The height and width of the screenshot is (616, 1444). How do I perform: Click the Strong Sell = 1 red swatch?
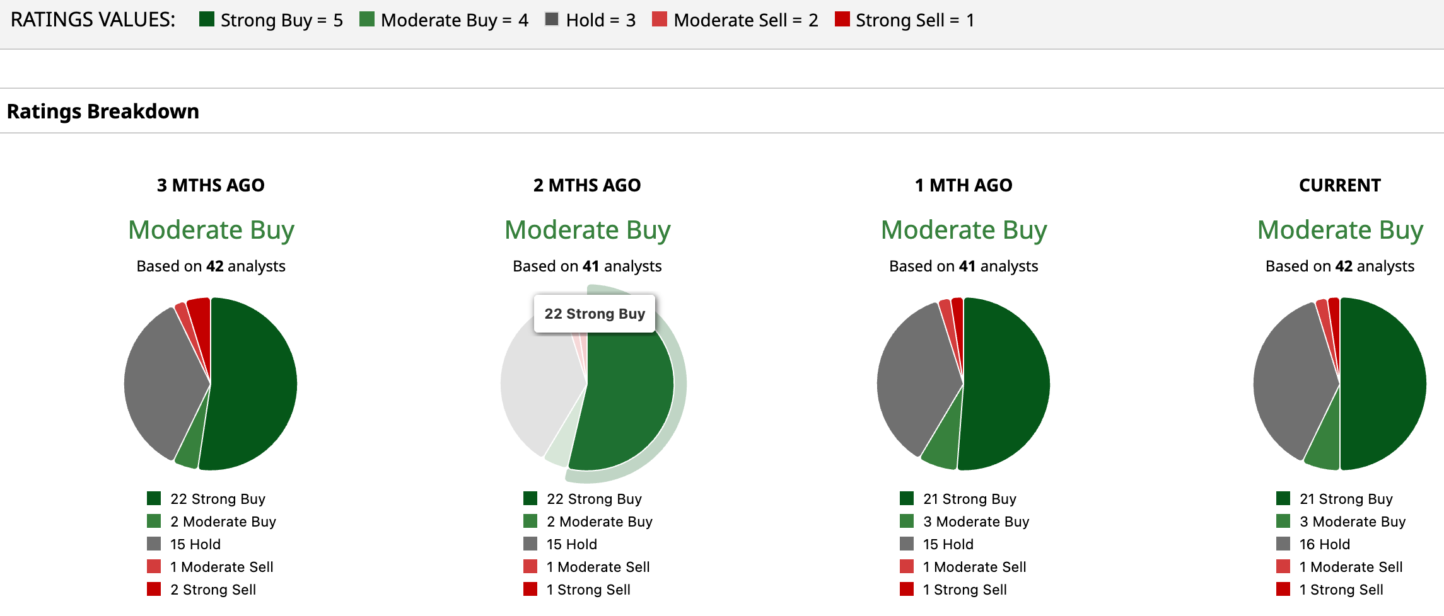(x=841, y=19)
